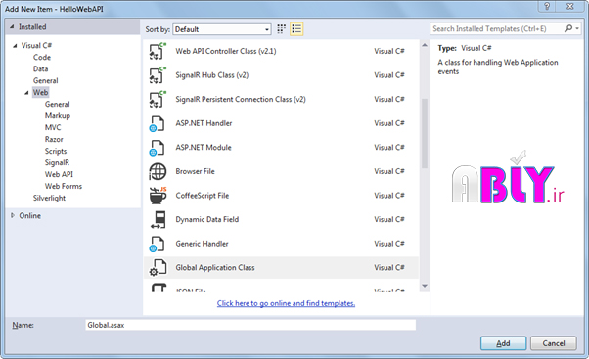This screenshot has width=589, height=359.
Task: Select the Web category
Action: coord(40,92)
